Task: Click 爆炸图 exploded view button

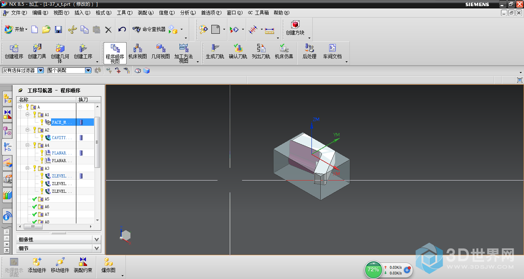Action: 109,265
